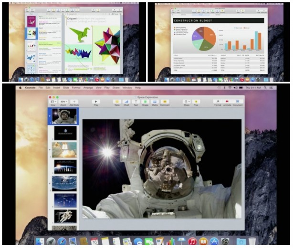Click the Origami heading in Pages document
293x248 pixels.
pos(72,19)
